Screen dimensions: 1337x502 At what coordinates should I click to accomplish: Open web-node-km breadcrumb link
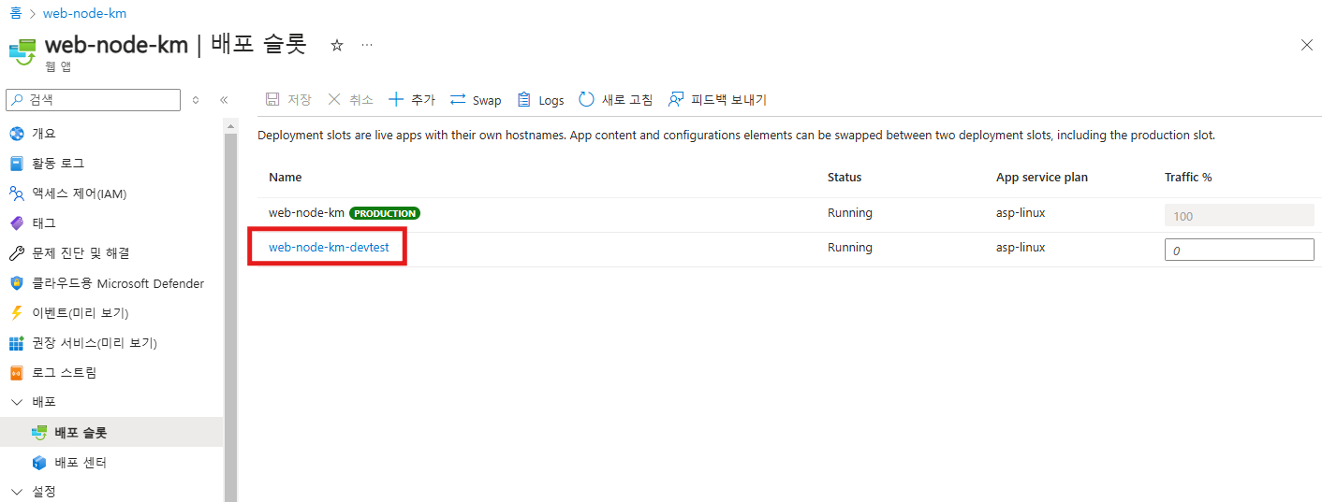click(84, 13)
